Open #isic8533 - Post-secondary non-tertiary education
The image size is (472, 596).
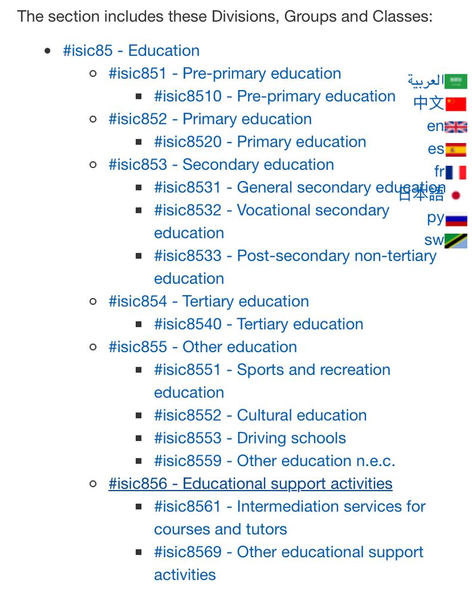pyautogui.click(x=295, y=267)
